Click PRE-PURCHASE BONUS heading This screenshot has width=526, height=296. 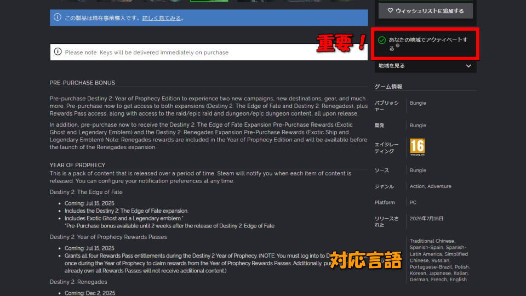pyautogui.click(x=82, y=83)
